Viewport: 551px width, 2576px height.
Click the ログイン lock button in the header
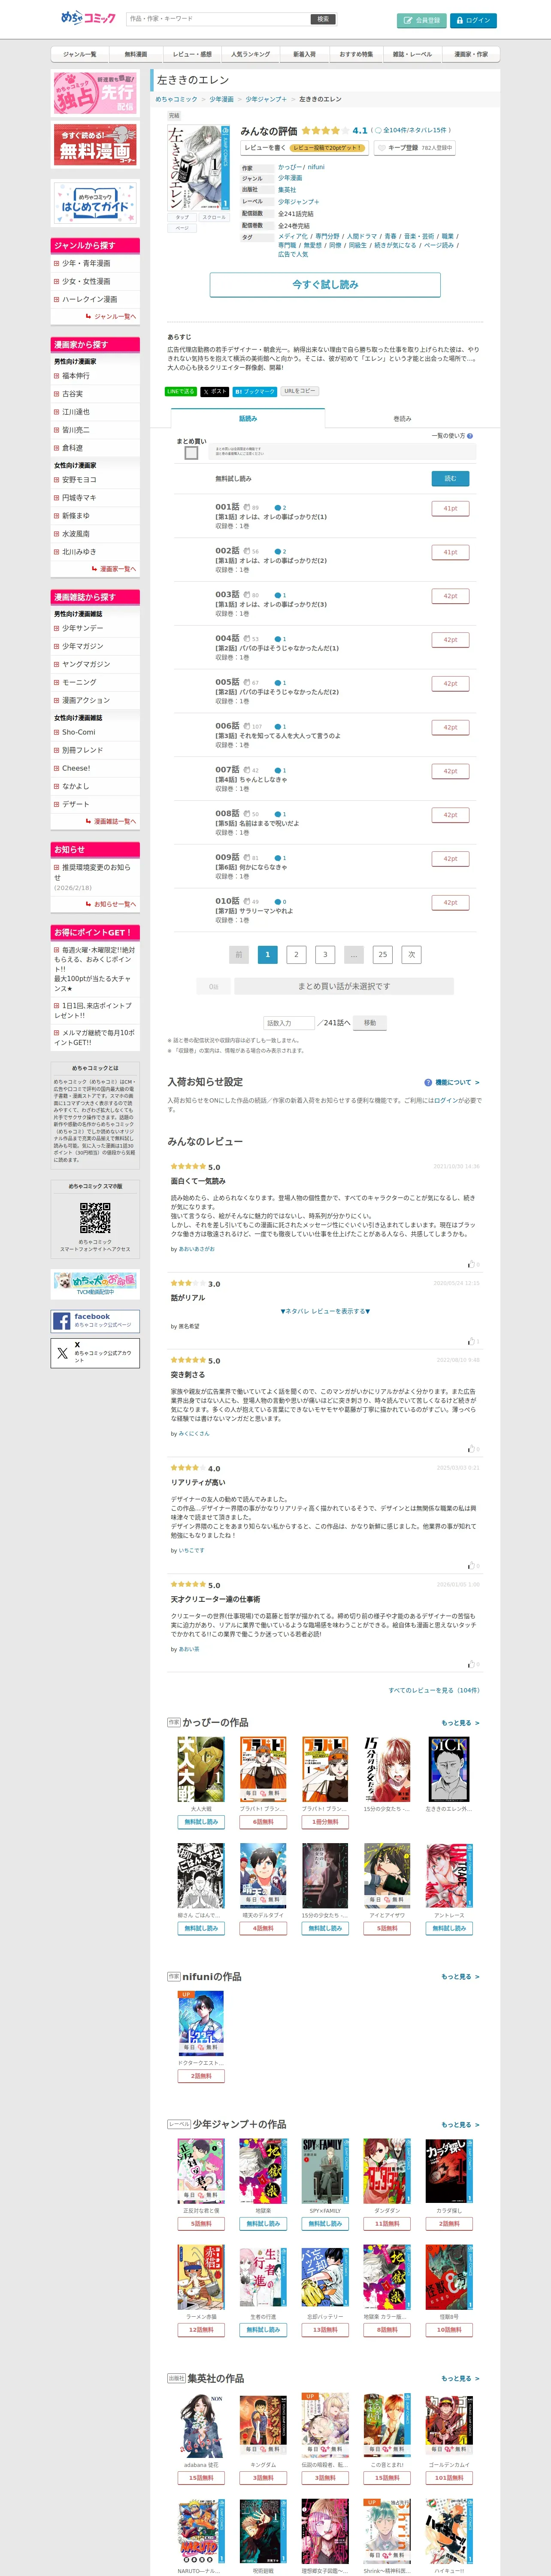pos(472,20)
